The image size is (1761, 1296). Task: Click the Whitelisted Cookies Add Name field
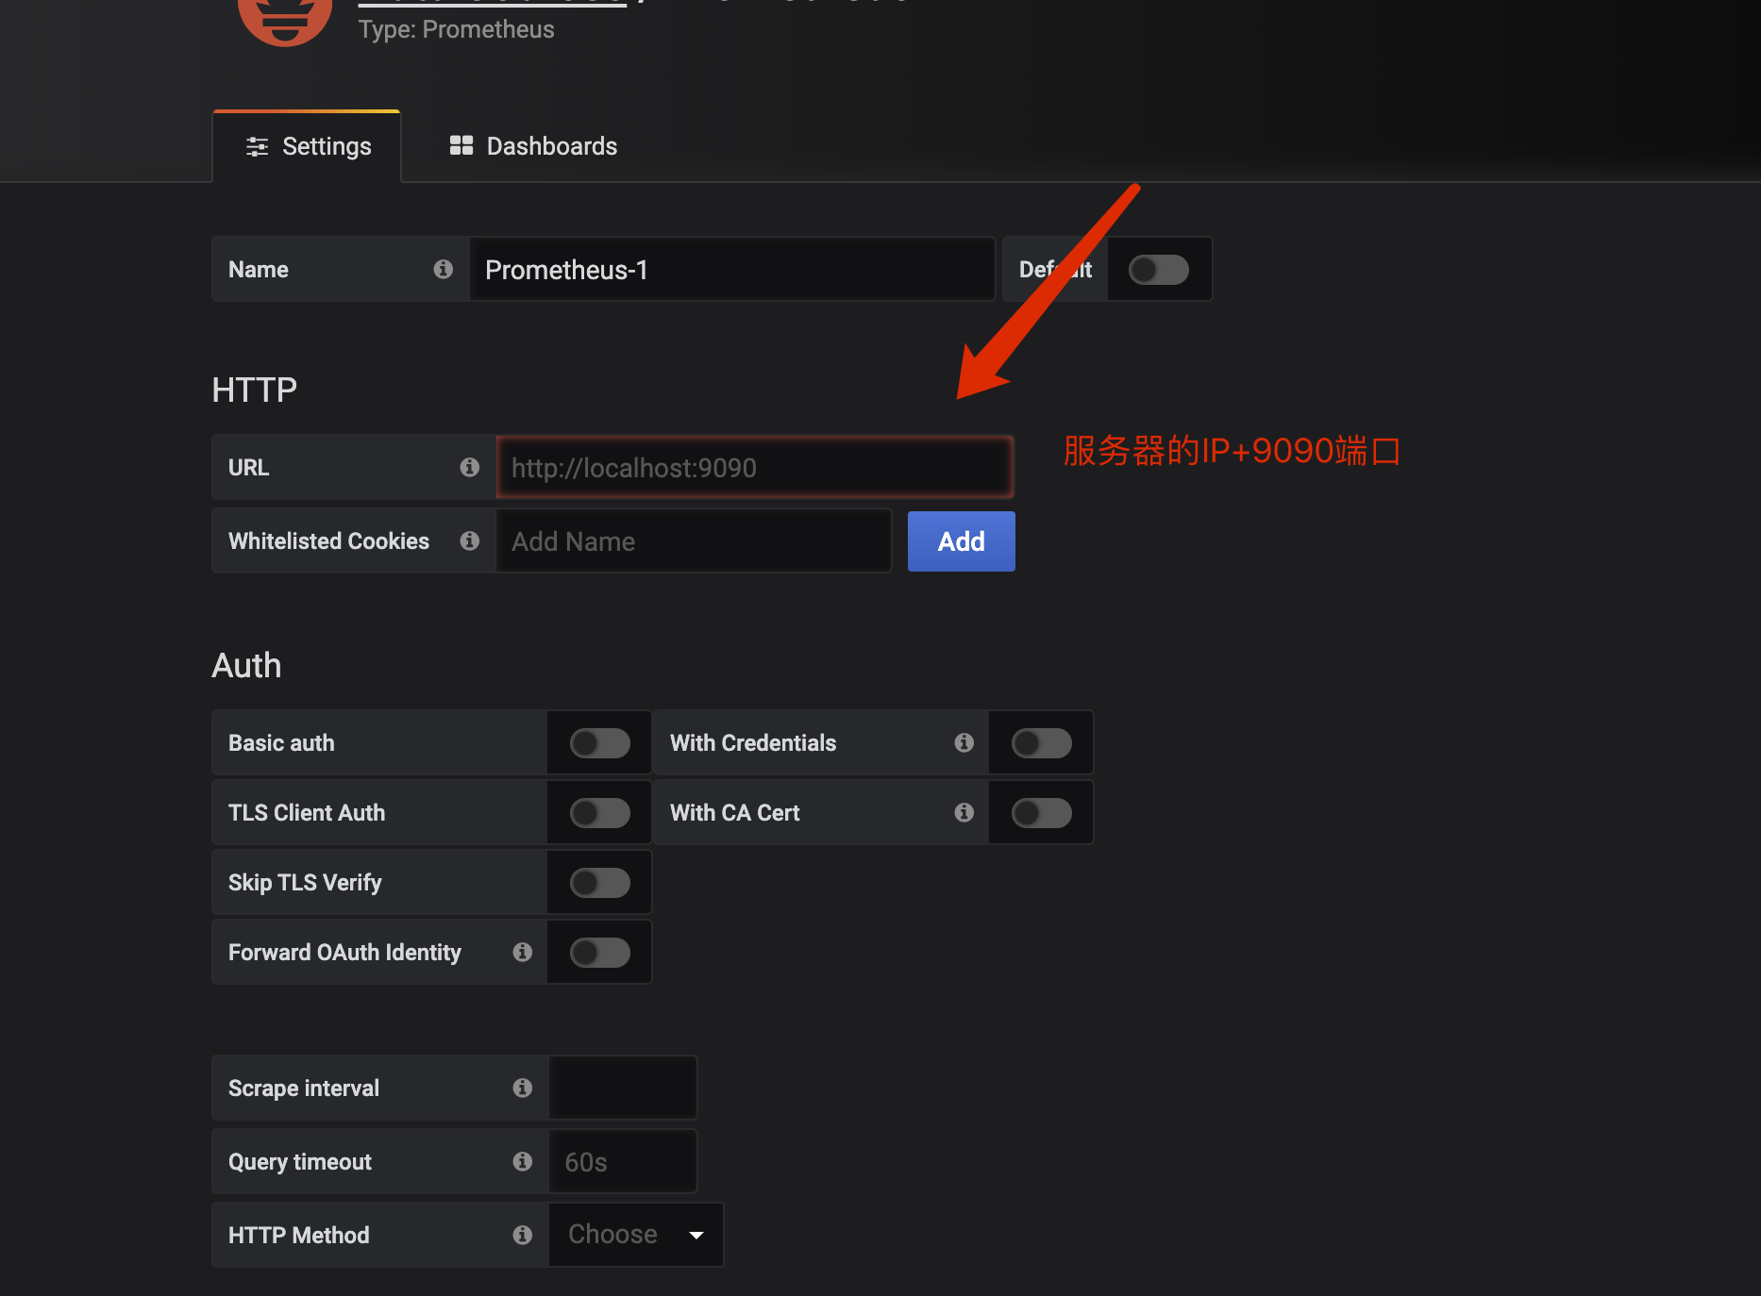click(694, 541)
